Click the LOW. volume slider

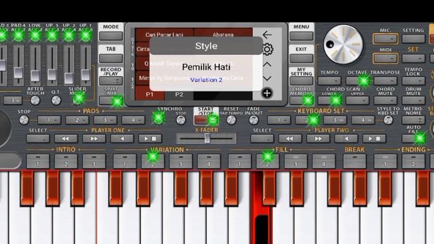click(x=35, y=75)
